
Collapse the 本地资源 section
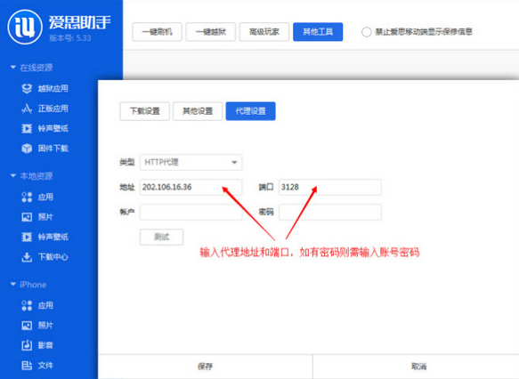[13, 175]
